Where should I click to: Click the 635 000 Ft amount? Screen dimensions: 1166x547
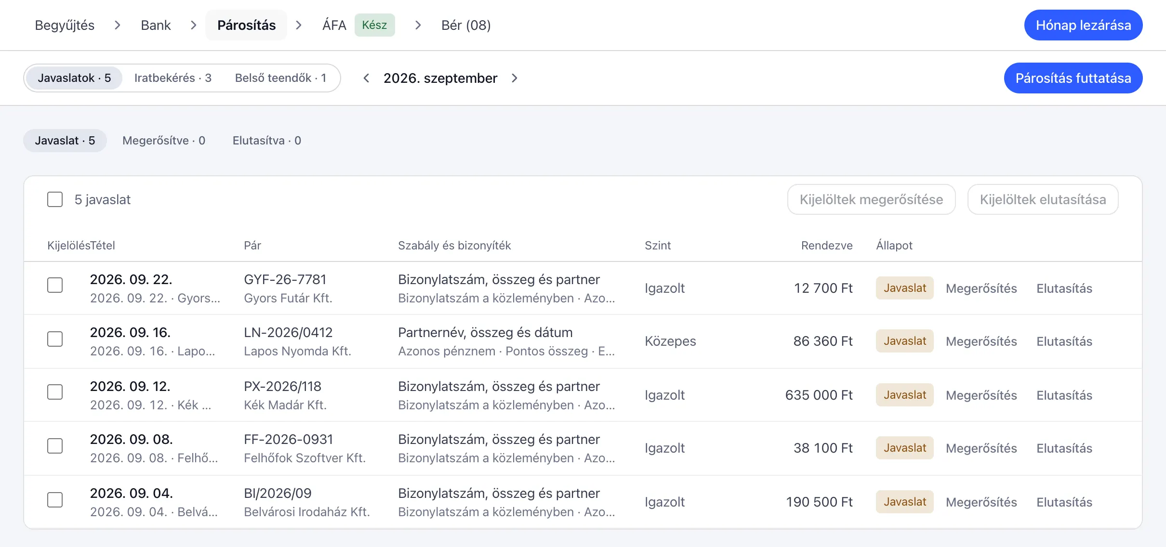click(819, 395)
